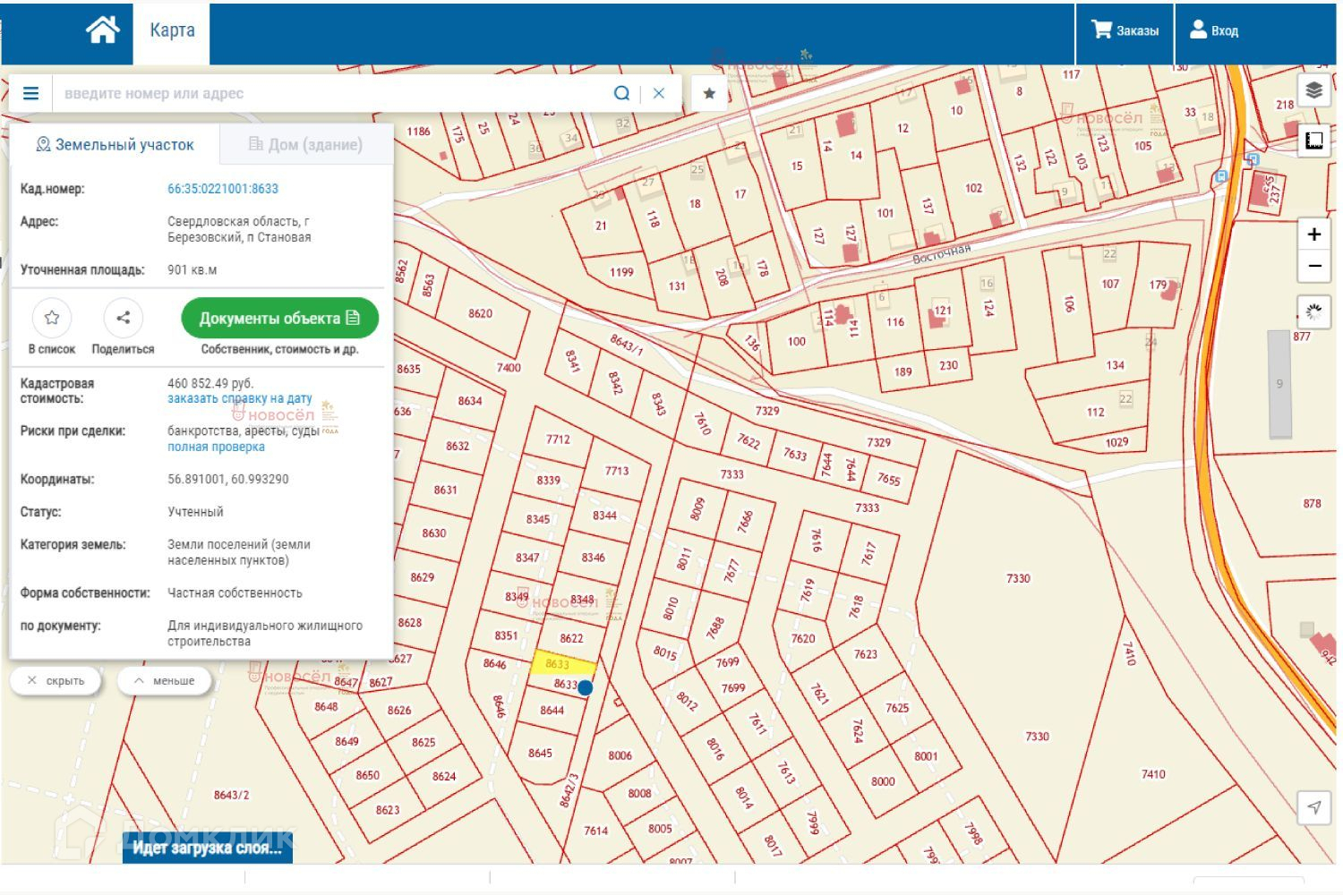
Task: Open the map layers panel
Action: tap(1313, 90)
